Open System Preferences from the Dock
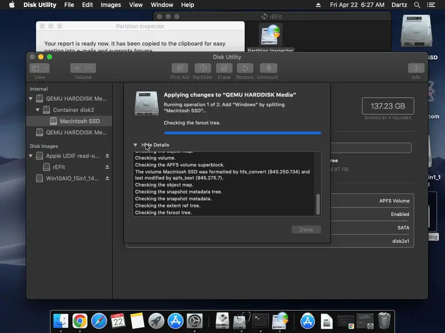 click(195, 321)
